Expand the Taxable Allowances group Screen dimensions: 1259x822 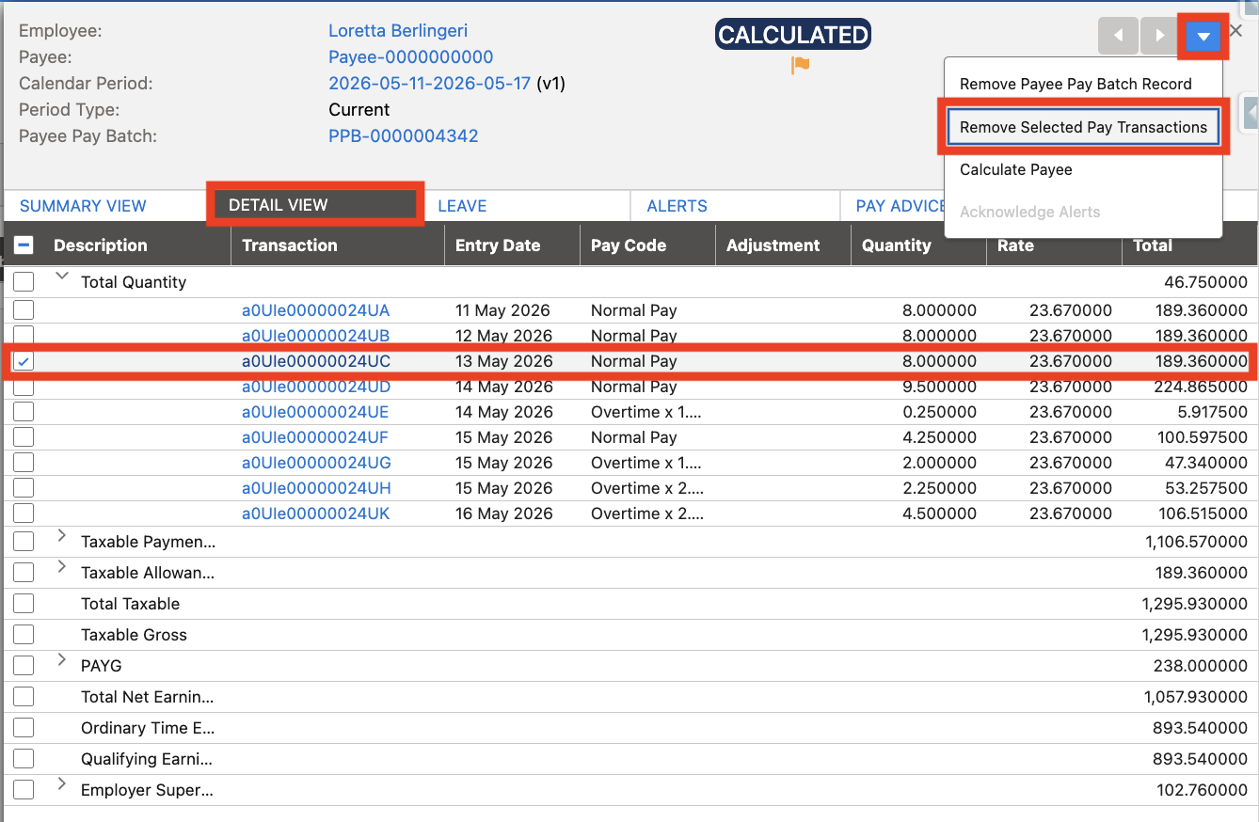62,567
